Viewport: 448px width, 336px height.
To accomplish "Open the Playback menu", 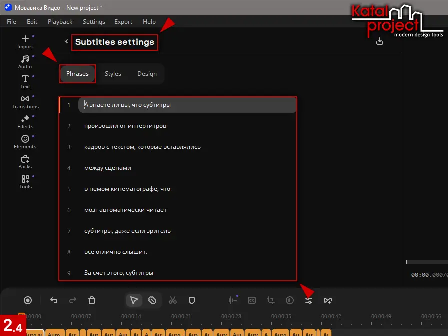I will (x=60, y=22).
